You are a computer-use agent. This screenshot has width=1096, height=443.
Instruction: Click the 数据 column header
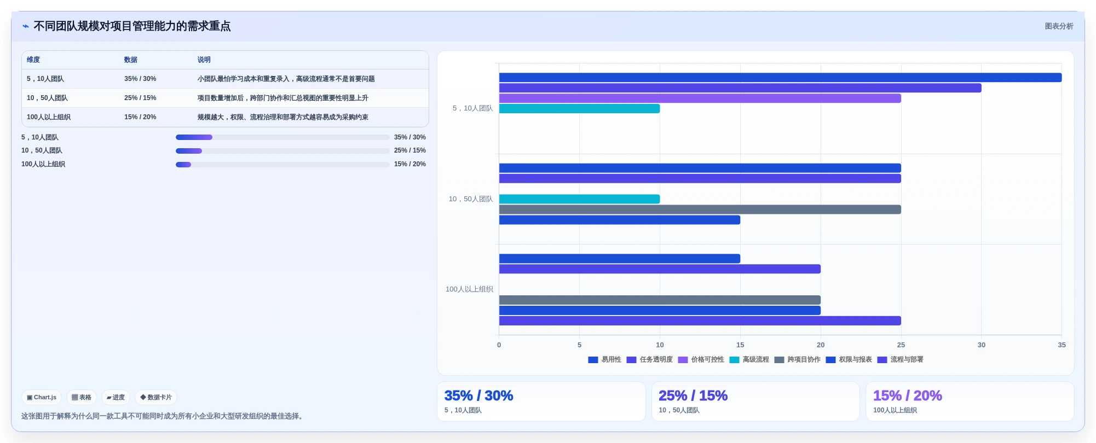tap(131, 60)
